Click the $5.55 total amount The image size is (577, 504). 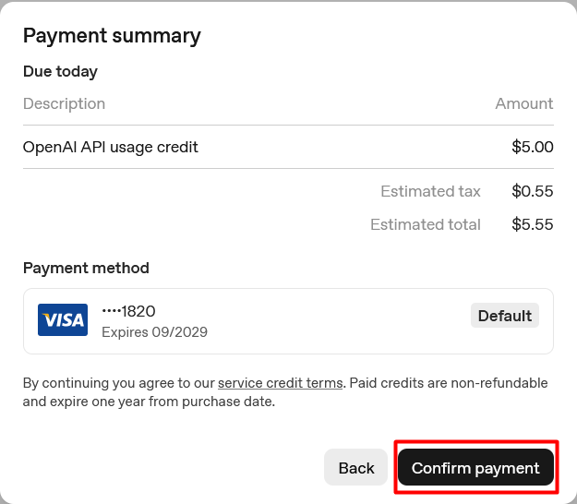532,224
